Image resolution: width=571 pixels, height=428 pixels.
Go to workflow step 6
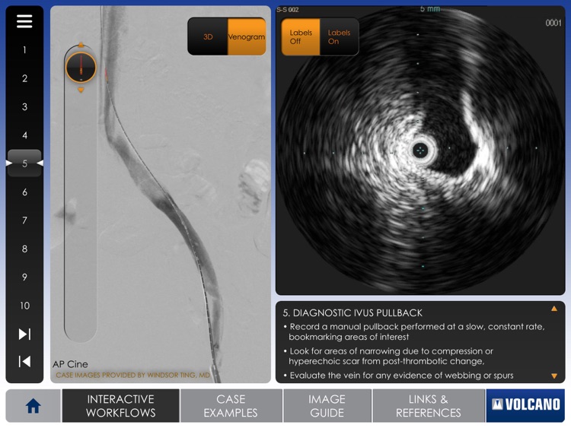pyautogui.click(x=24, y=192)
